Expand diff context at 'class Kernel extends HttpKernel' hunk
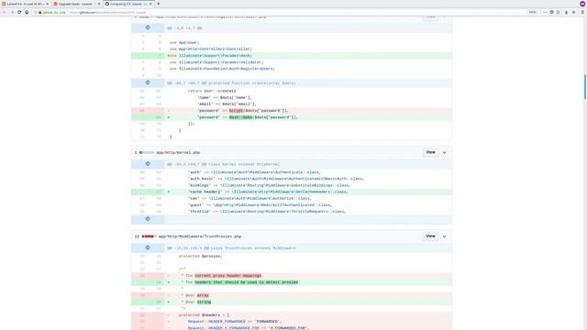 coord(148,164)
